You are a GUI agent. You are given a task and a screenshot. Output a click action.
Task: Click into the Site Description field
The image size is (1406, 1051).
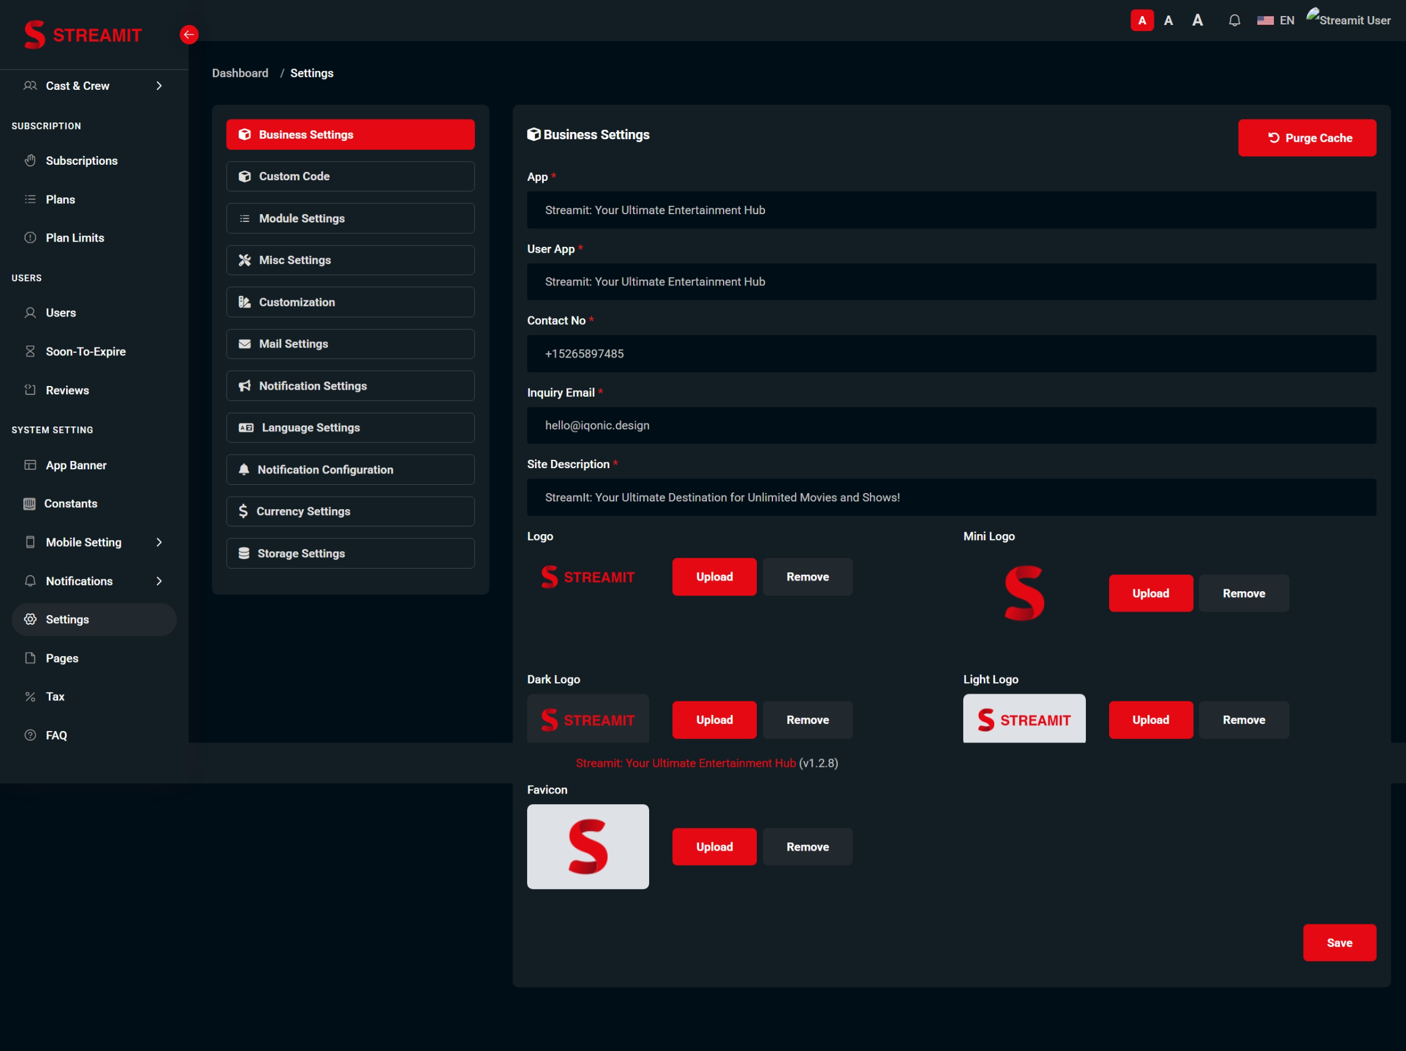(x=951, y=497)
